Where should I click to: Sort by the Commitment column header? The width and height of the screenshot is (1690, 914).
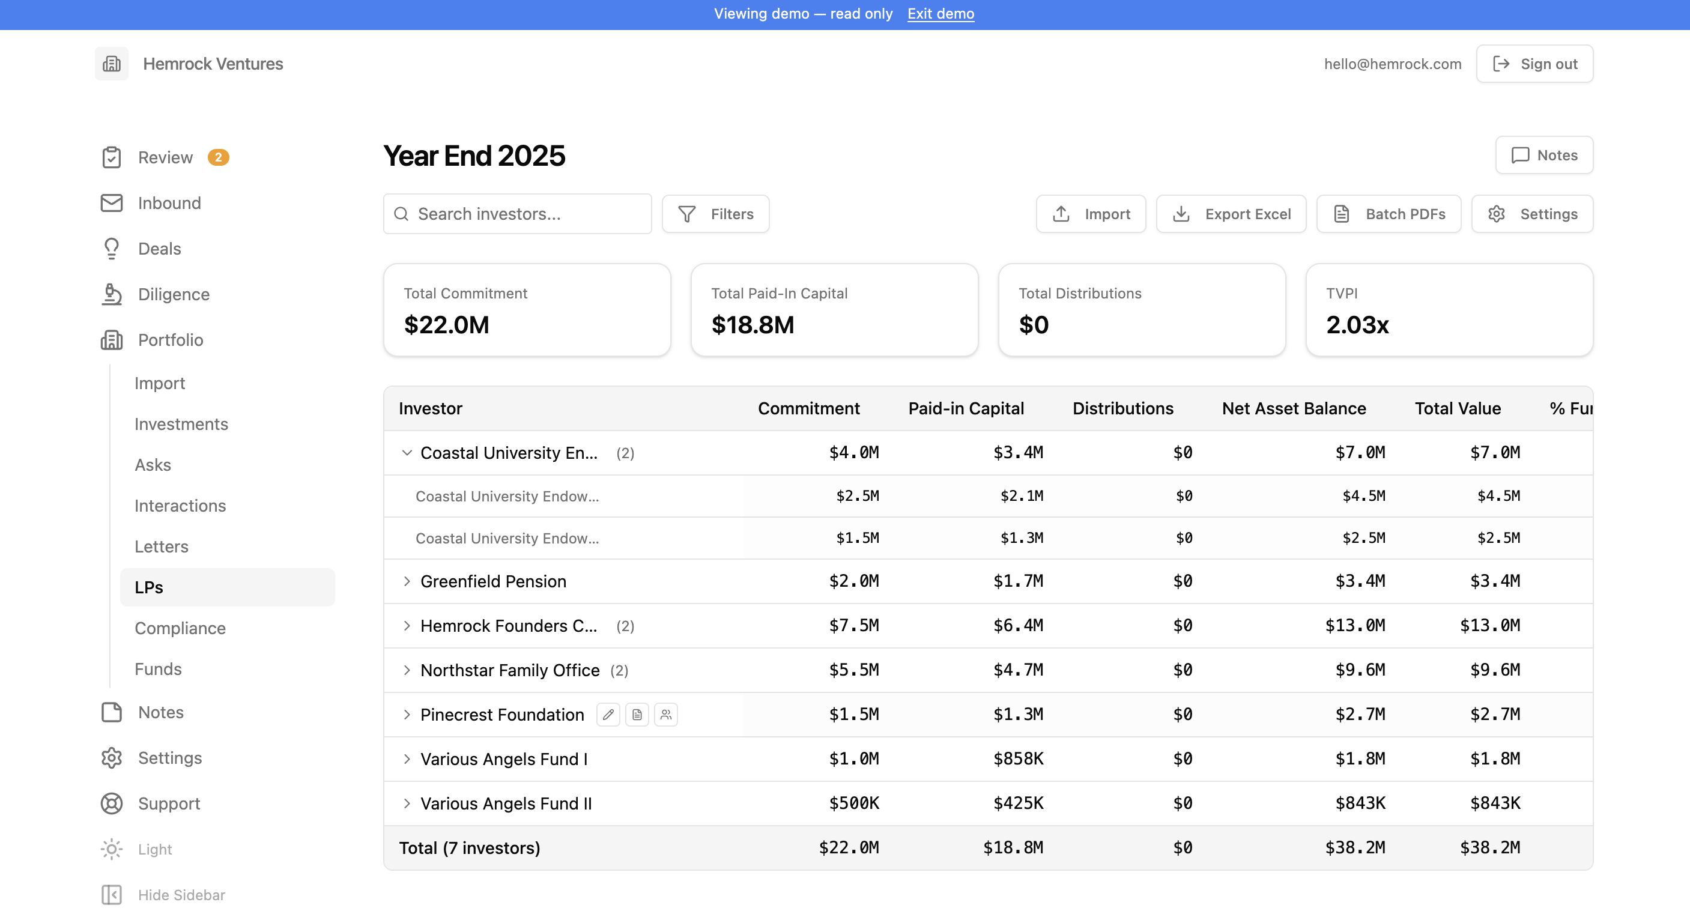click(x=808, y=408)
